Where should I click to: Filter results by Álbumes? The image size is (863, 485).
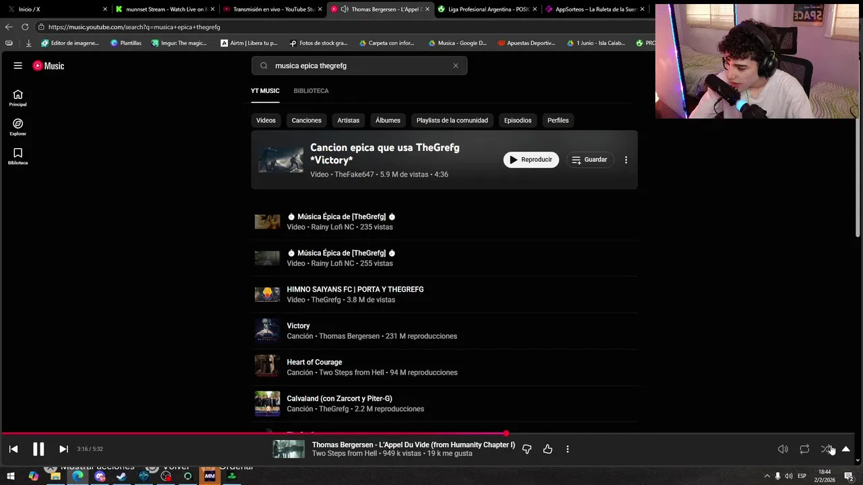(388, 120)
